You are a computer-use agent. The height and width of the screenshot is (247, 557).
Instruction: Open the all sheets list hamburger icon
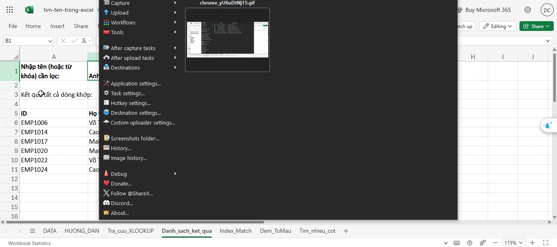pos(33,231)
